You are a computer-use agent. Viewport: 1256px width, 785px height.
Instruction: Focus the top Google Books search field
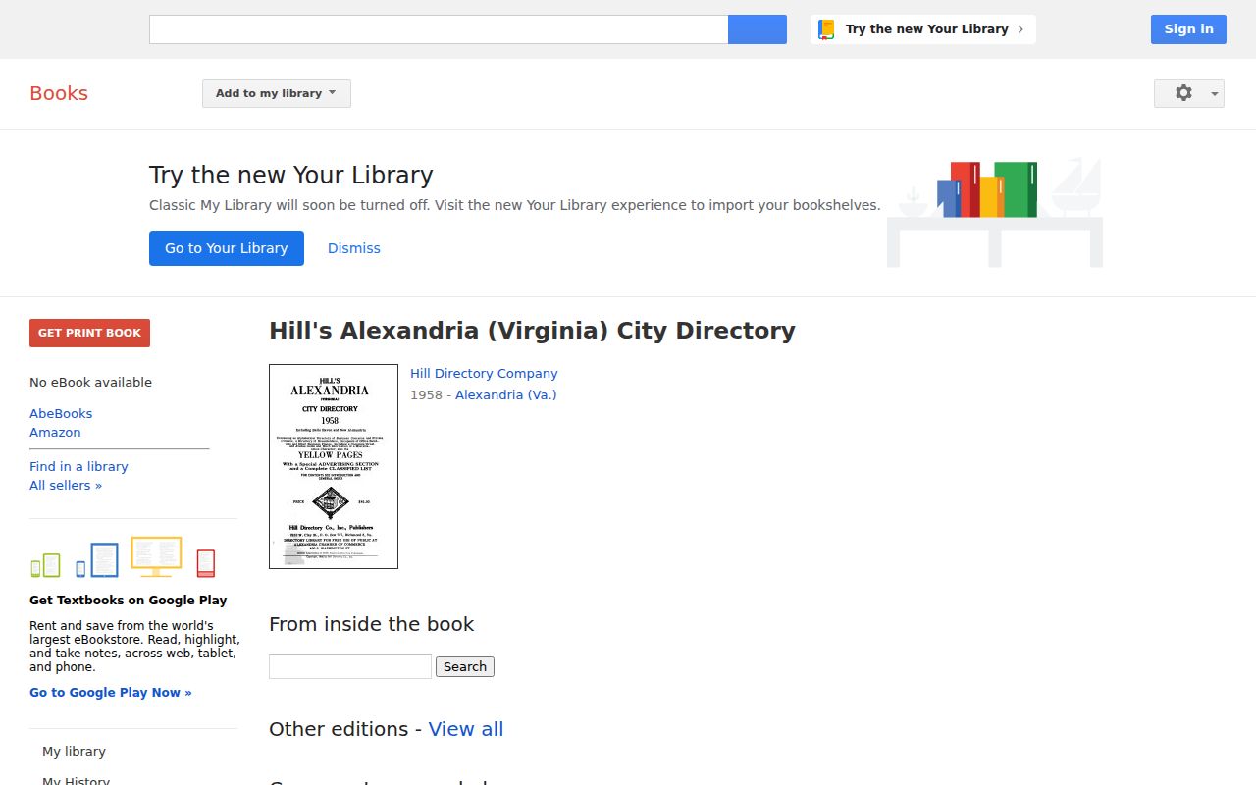coord(439,29)
